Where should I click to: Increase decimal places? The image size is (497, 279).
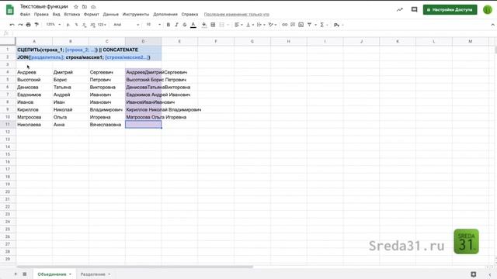click(92, 25)
